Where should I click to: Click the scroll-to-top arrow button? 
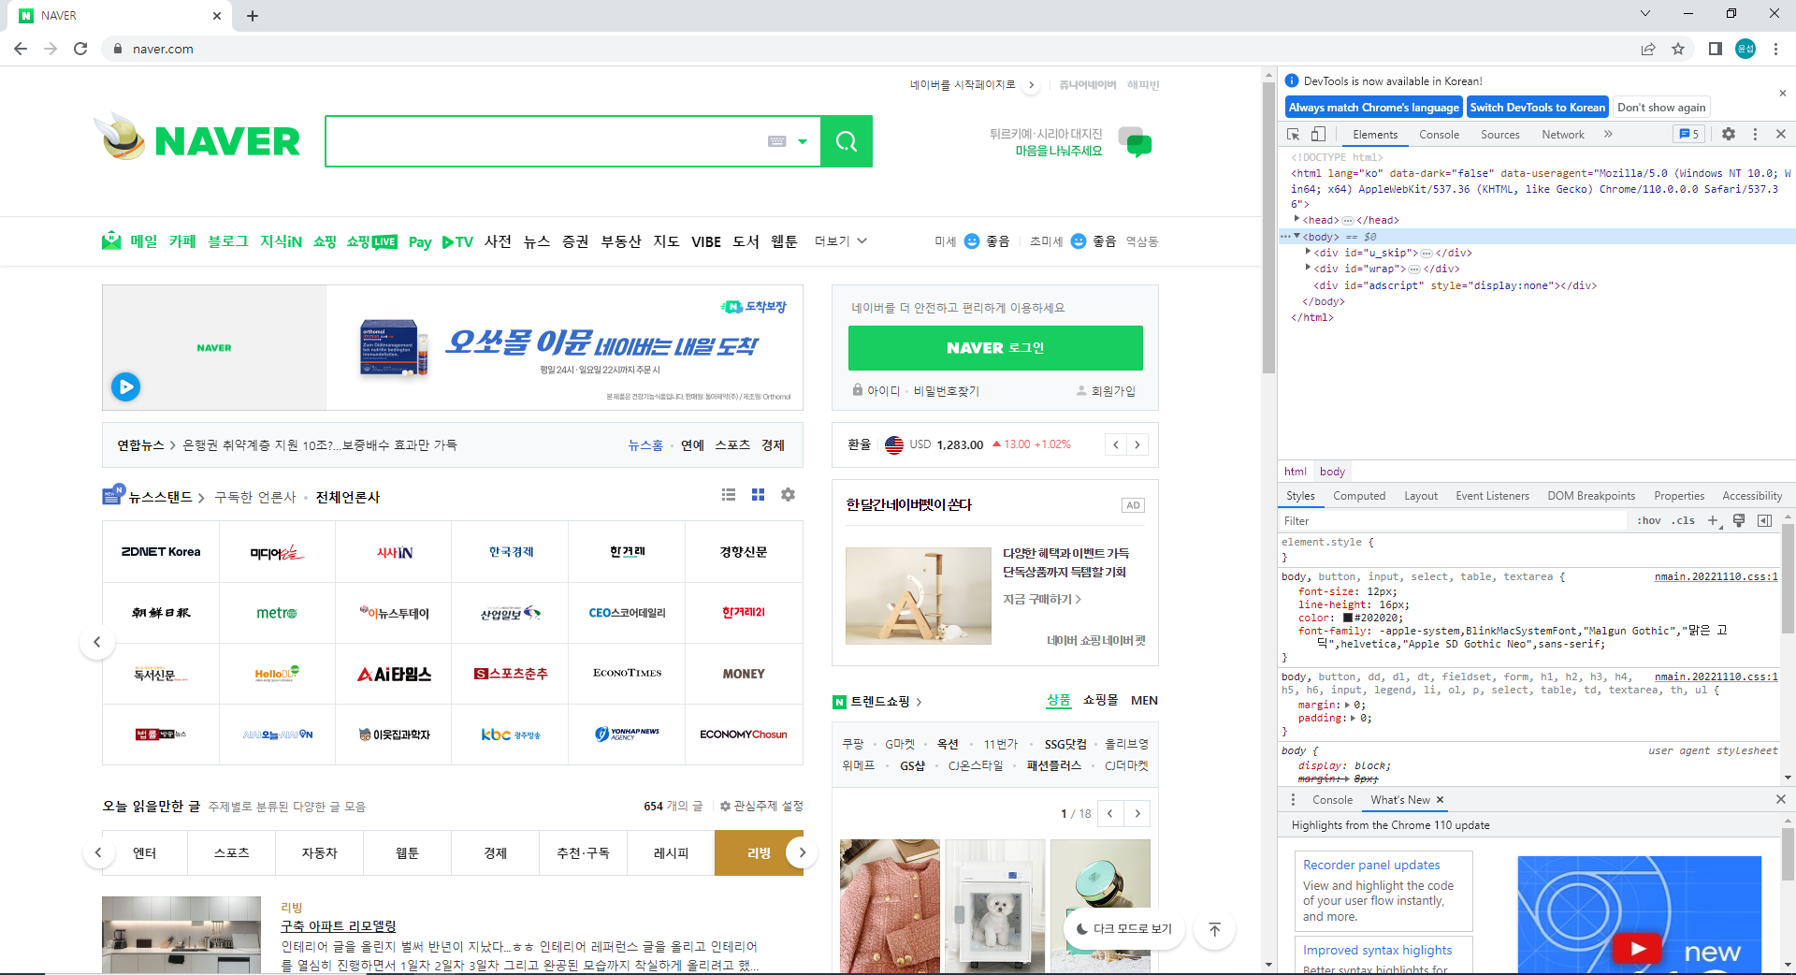(1214, 928)
